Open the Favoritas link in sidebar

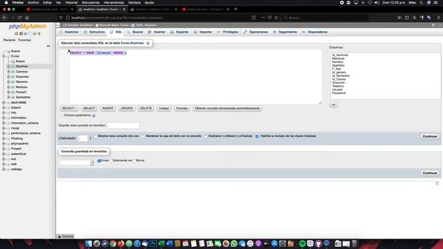[25, 40]
